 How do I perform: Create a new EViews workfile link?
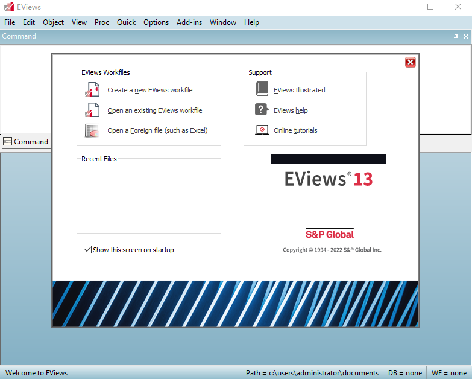tap(150, 90)
